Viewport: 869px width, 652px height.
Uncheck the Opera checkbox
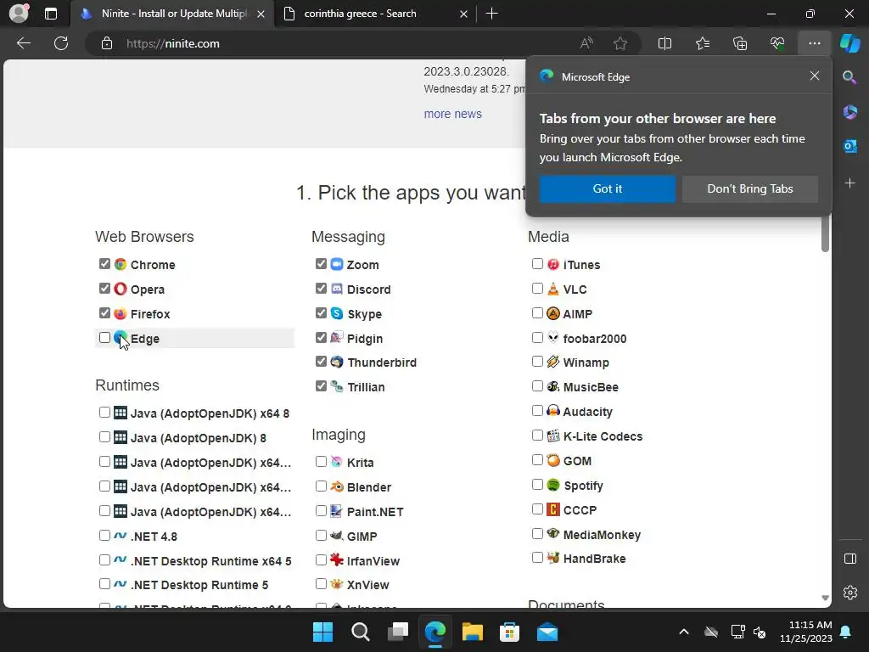(104, 289)
